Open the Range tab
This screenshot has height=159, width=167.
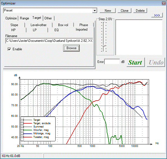pyautogui.click(x=24, y=18)
